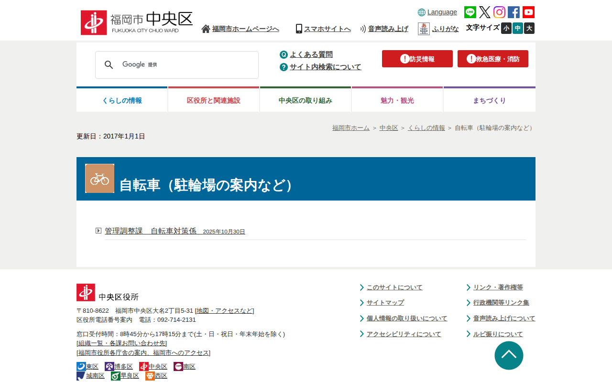The height and width of the screenshot is (382, 612).
Task: Open the LINE social media icon
Action: 470,12
